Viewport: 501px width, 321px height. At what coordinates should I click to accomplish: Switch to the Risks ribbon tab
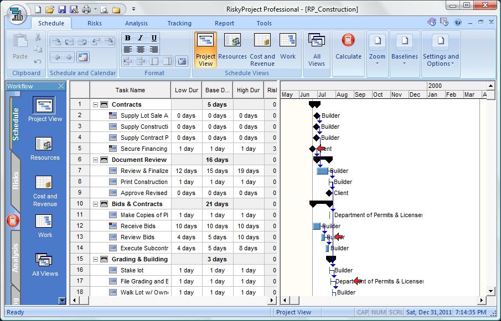tap(95, 23)
